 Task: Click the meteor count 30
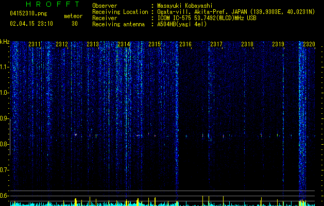pos(75,24)
